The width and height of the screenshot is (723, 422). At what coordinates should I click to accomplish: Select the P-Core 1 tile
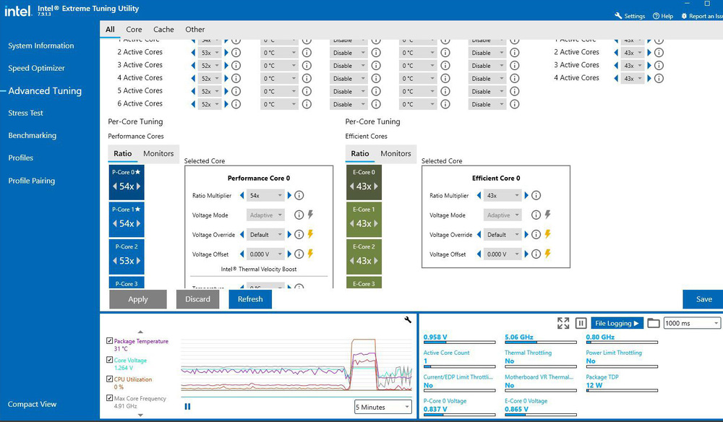click(127, 218)
